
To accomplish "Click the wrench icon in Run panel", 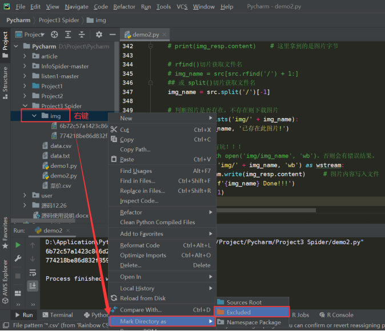I will [x=18, y=259].
